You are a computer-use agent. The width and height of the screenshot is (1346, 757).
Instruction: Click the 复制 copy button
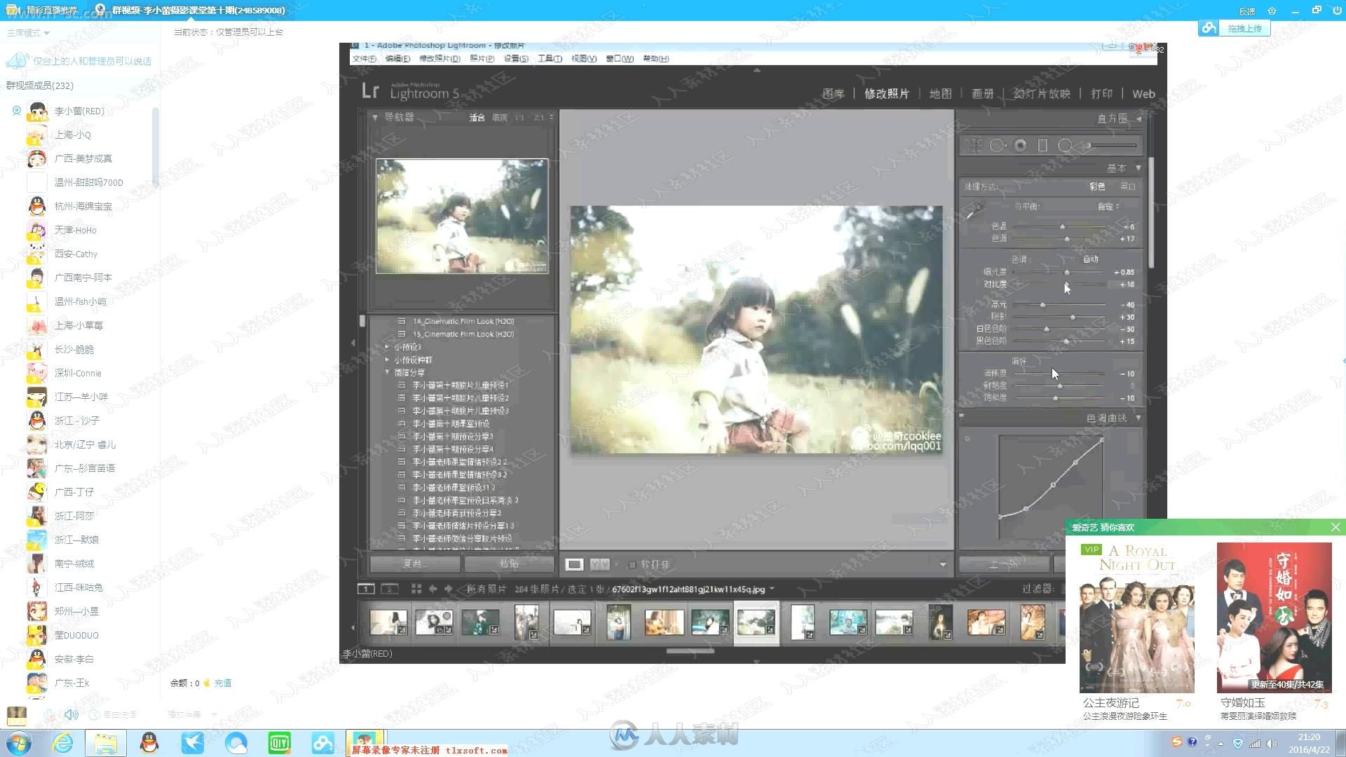[x=414, y=564]
